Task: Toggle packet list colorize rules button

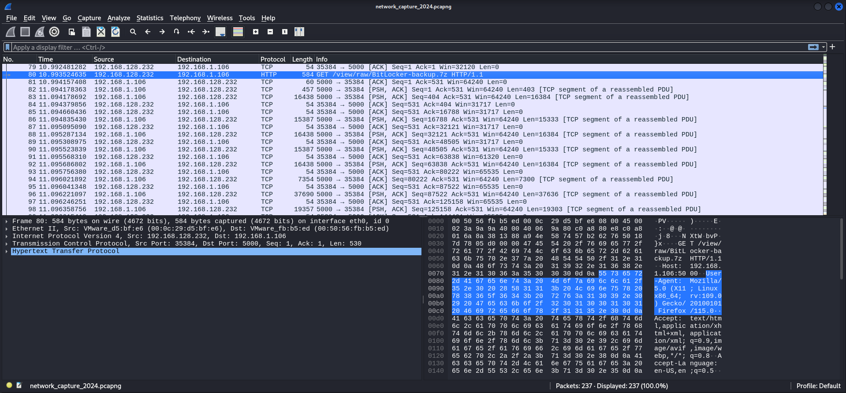Action: (x=238, y=32)
